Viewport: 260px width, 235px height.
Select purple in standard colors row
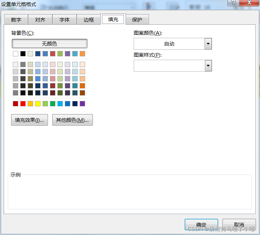(82, 104)
